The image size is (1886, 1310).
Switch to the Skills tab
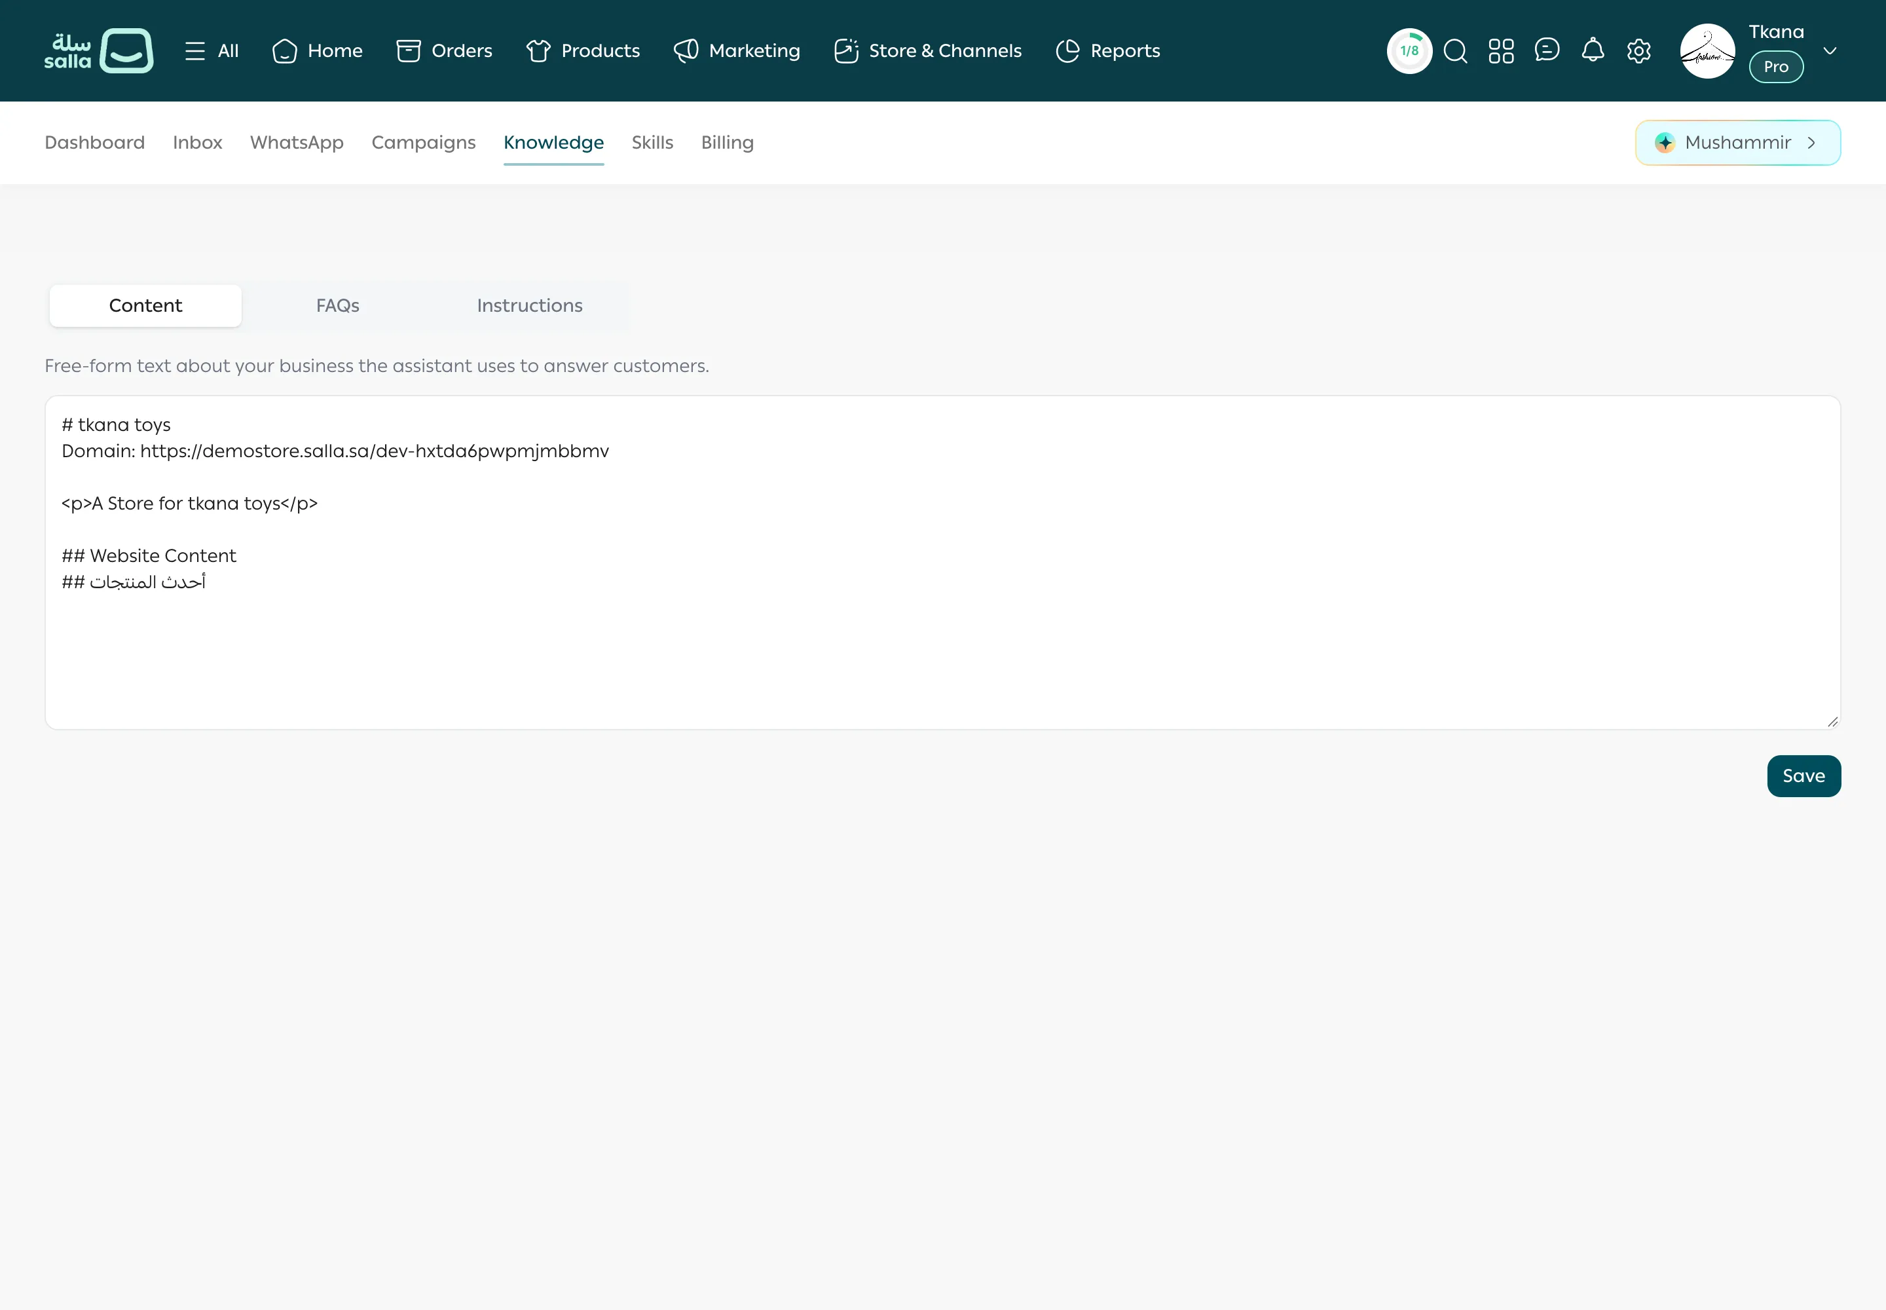click(652, 143)
